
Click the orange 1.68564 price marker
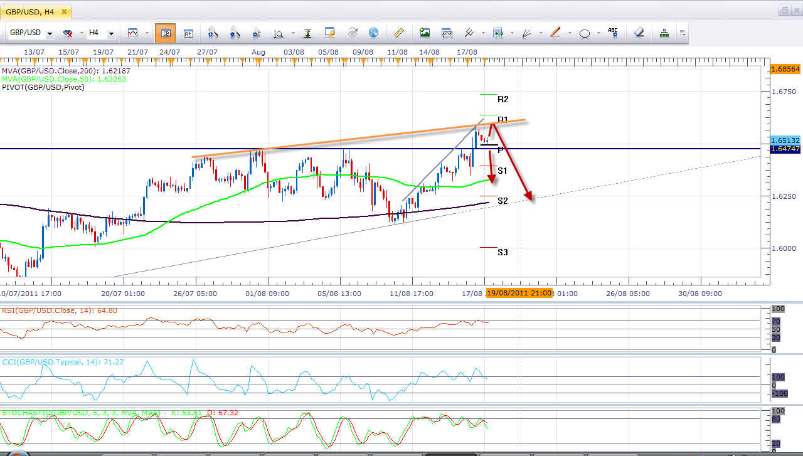tap(784, 70)
